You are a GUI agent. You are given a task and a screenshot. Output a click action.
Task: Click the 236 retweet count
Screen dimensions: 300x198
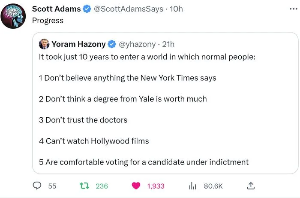click(102, 186)
